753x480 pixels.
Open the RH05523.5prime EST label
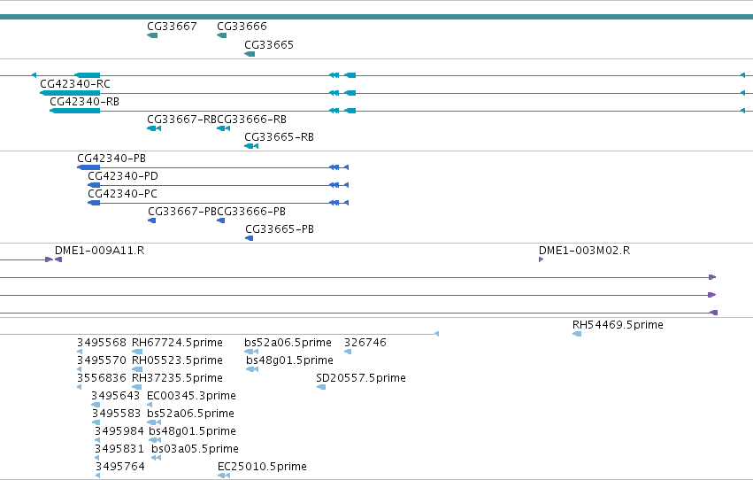(177, 360)
